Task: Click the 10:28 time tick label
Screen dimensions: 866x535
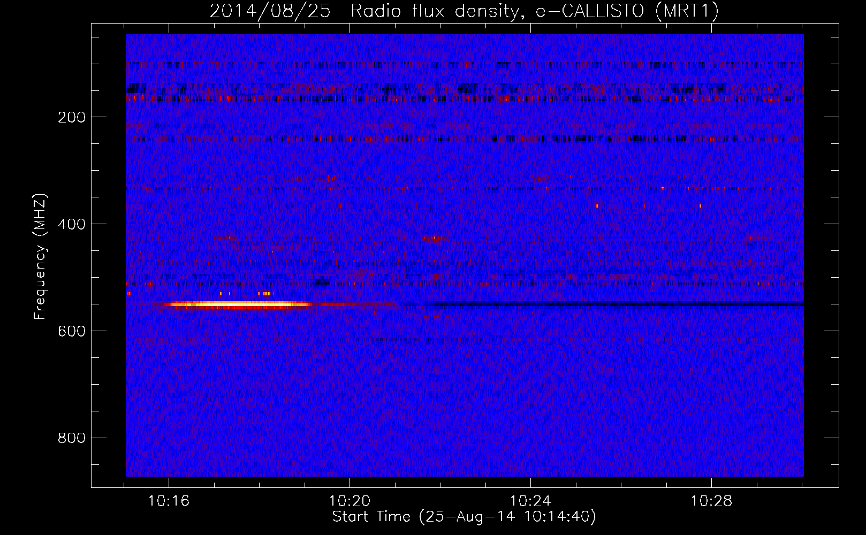Action: [711, 501]
